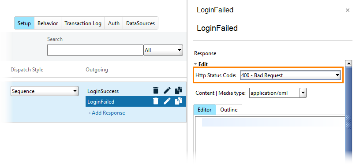Duplicate LoginSuccess with the copy icon
Viewport: 356px width, 164px height.
pos(179,90)
